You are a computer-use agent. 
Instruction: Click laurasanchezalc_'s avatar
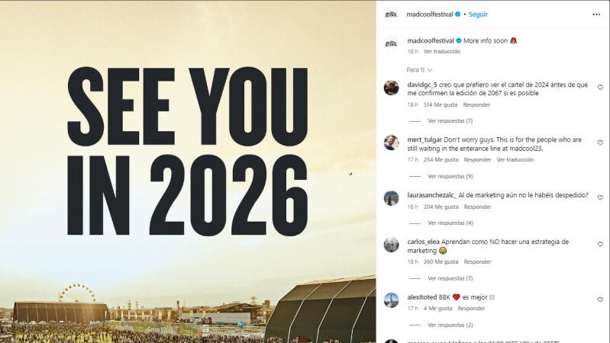click(391, 198)
